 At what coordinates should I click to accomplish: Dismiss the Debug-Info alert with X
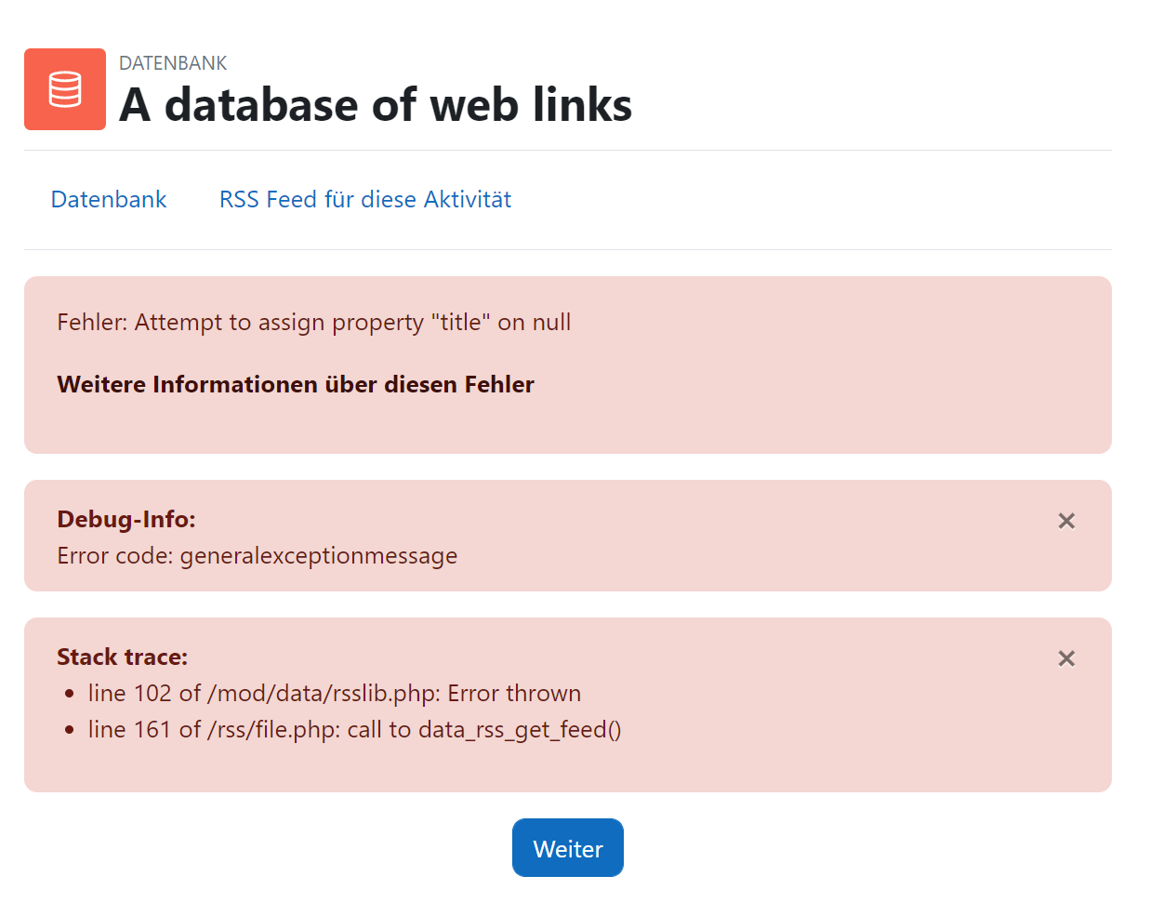[1066, 521]
